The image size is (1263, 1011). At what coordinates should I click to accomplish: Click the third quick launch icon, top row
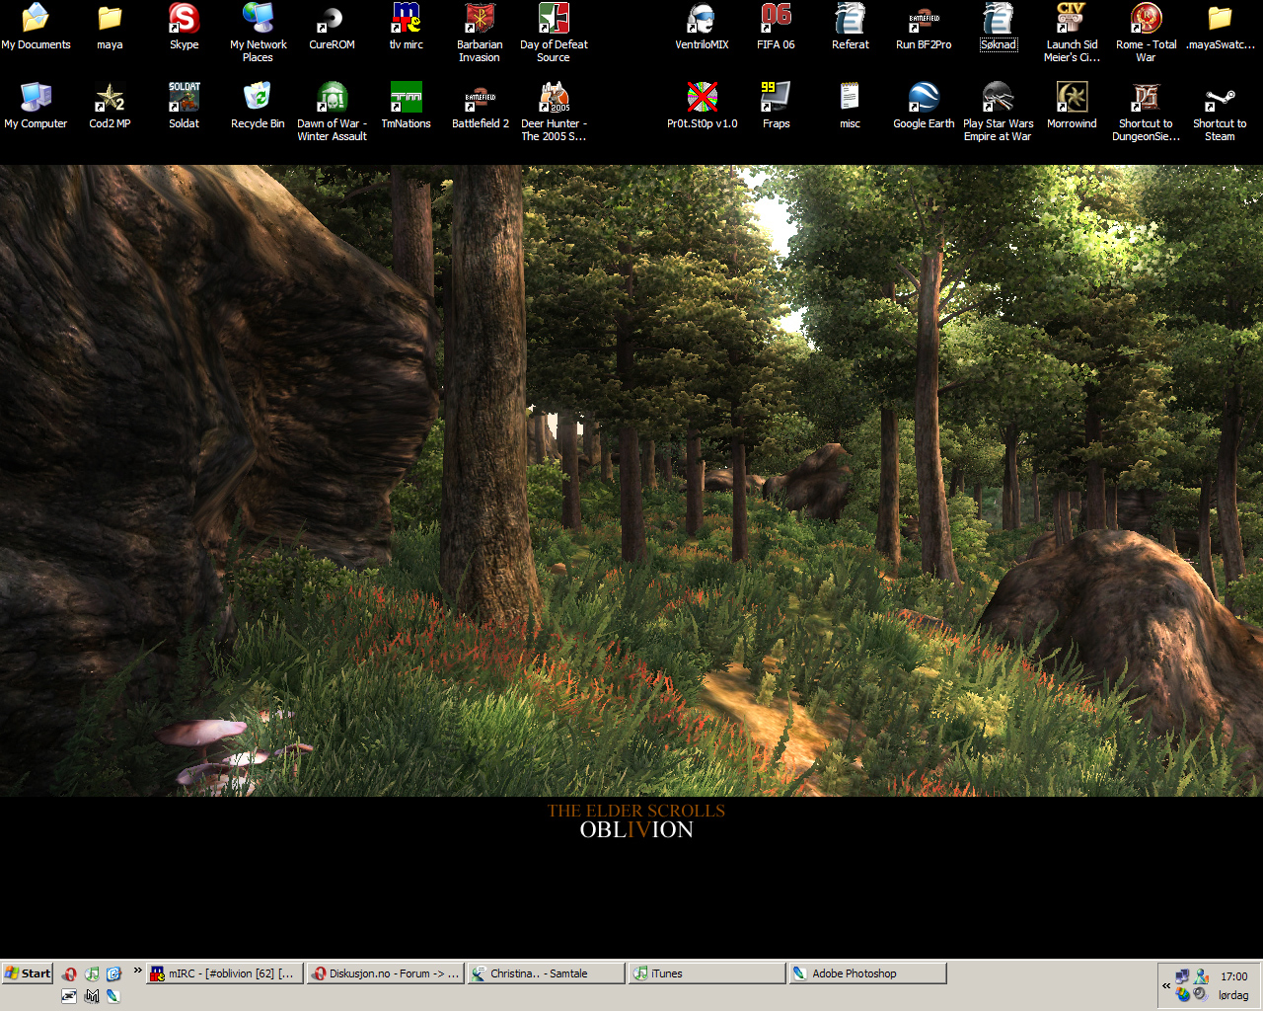click(x=113, y=974)
